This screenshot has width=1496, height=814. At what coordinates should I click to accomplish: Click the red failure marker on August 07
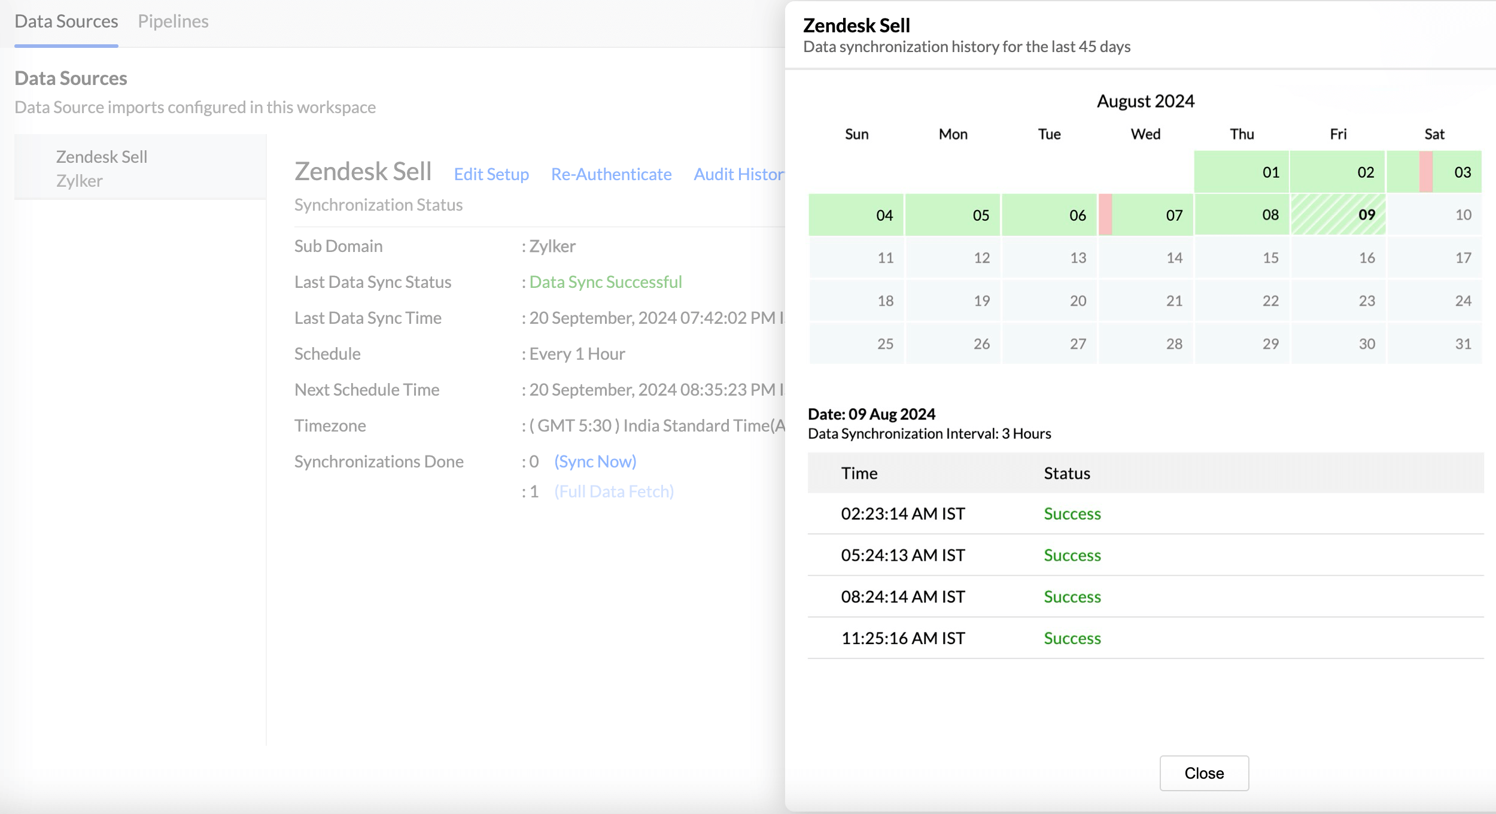click(x=1105, y=214)
